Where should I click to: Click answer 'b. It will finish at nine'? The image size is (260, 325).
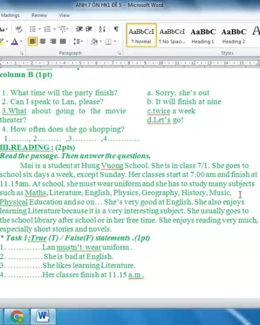184,102
